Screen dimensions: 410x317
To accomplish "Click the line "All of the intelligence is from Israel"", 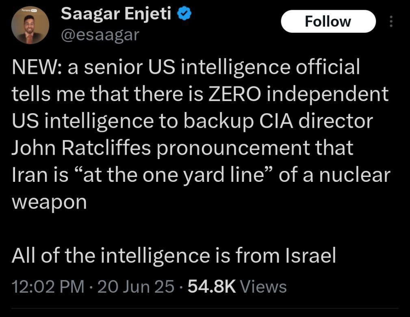I will point(174,256).
